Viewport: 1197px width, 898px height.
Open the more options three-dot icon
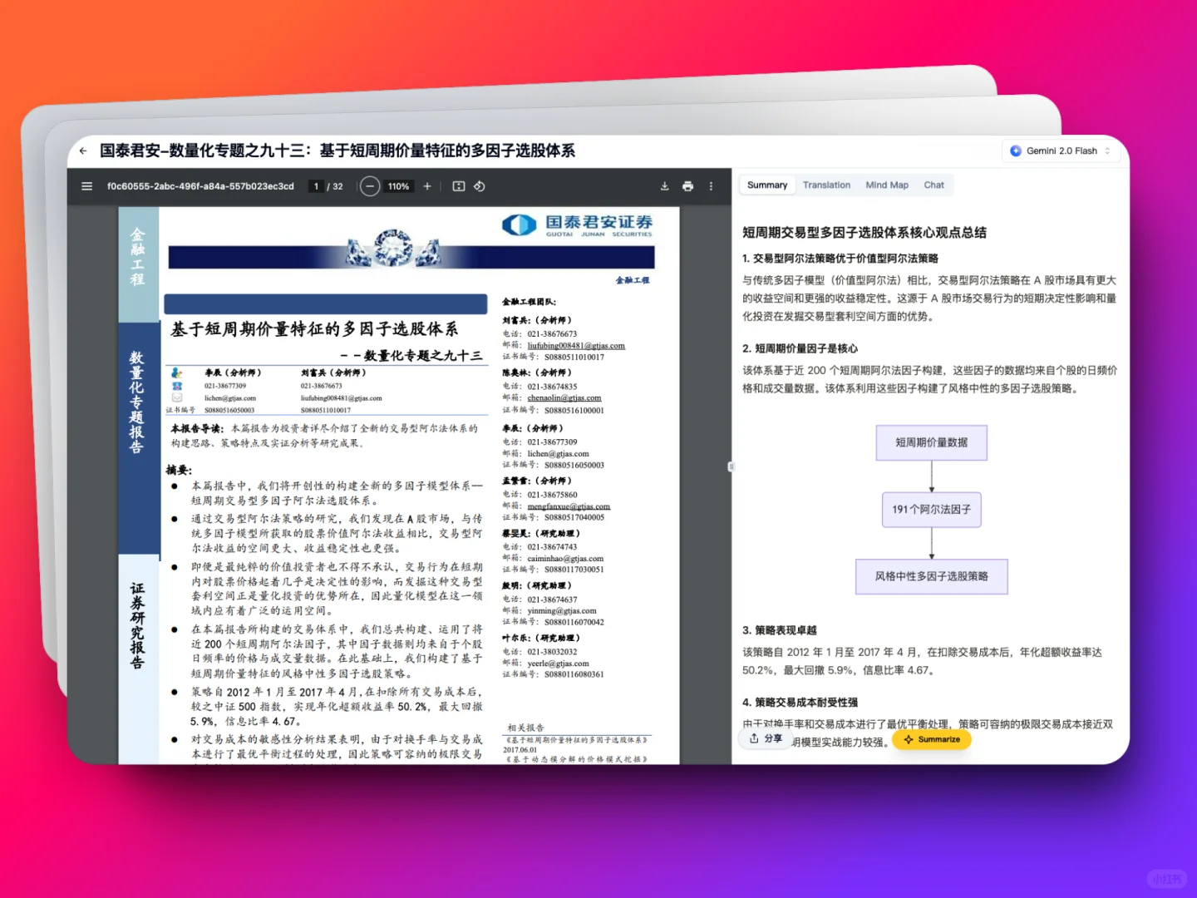(x=711, y=185)
